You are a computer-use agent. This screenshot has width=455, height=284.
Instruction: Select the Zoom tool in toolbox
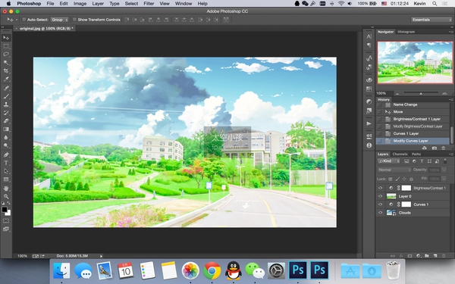(6, 196)
